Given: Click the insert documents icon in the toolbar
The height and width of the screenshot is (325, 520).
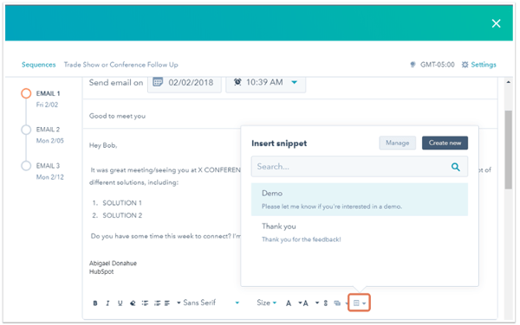Looking at the screenshot, I should coord(337,303).
